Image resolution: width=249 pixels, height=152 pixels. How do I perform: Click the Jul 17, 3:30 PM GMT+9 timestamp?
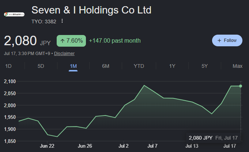pyautogui.click(x=27, y=54)
